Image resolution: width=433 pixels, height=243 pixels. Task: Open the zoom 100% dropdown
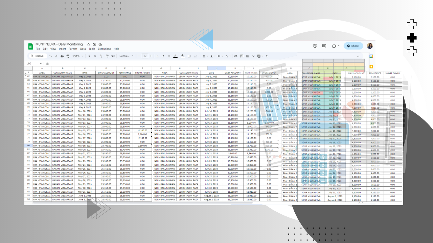(77, 56)
